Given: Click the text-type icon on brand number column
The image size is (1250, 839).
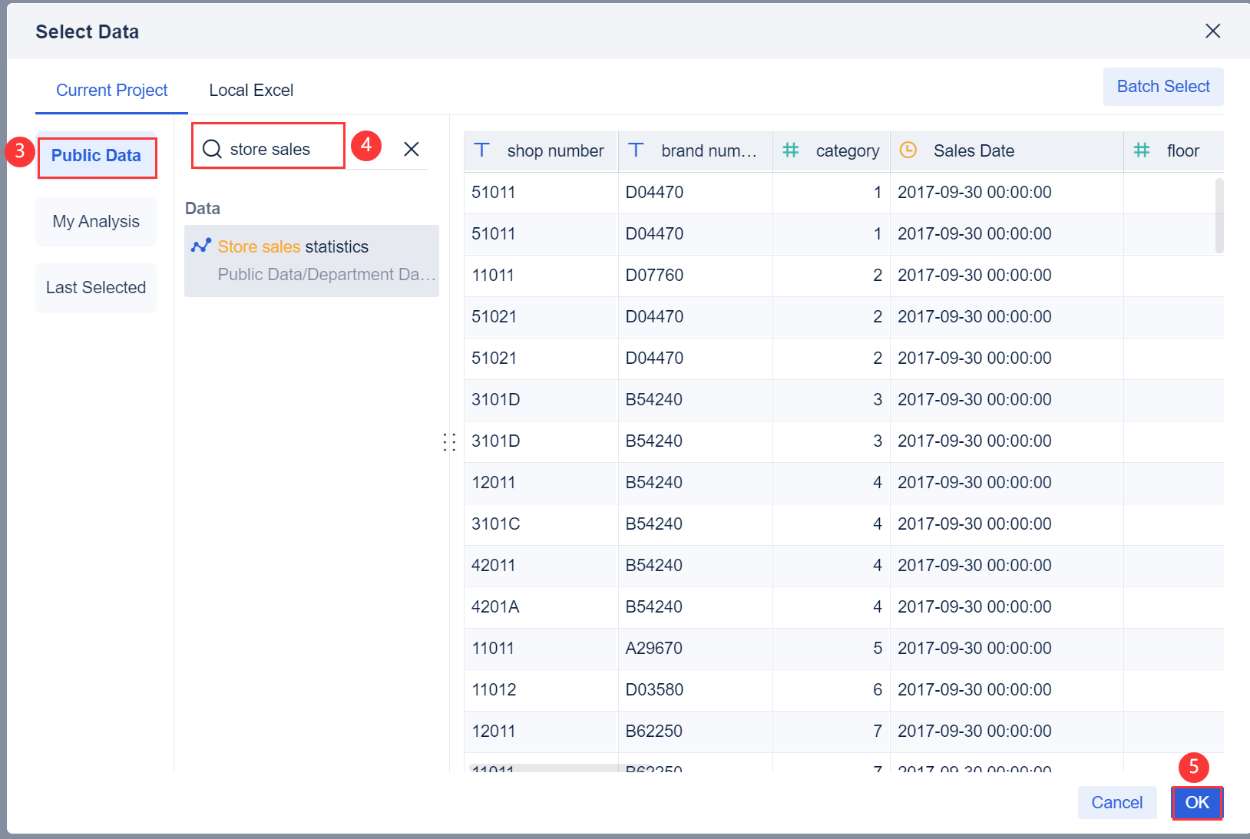Looking at the screenshot, I should [x=637, y=150].
